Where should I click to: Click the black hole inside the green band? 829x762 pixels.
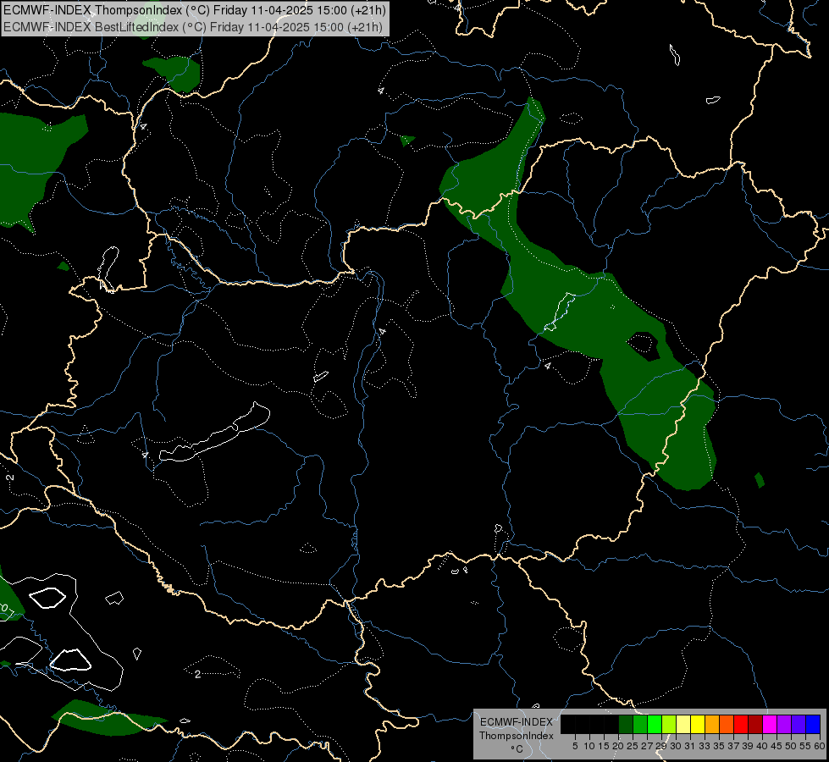644,345
